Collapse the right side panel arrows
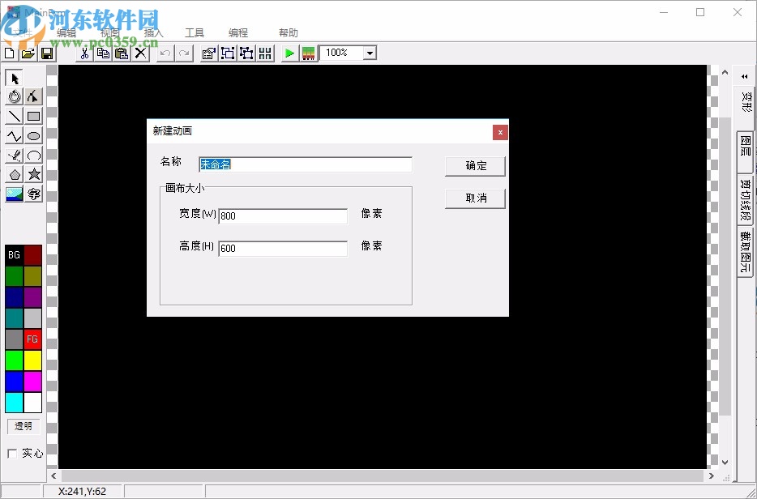757x499 pixels. pos(745,76)
